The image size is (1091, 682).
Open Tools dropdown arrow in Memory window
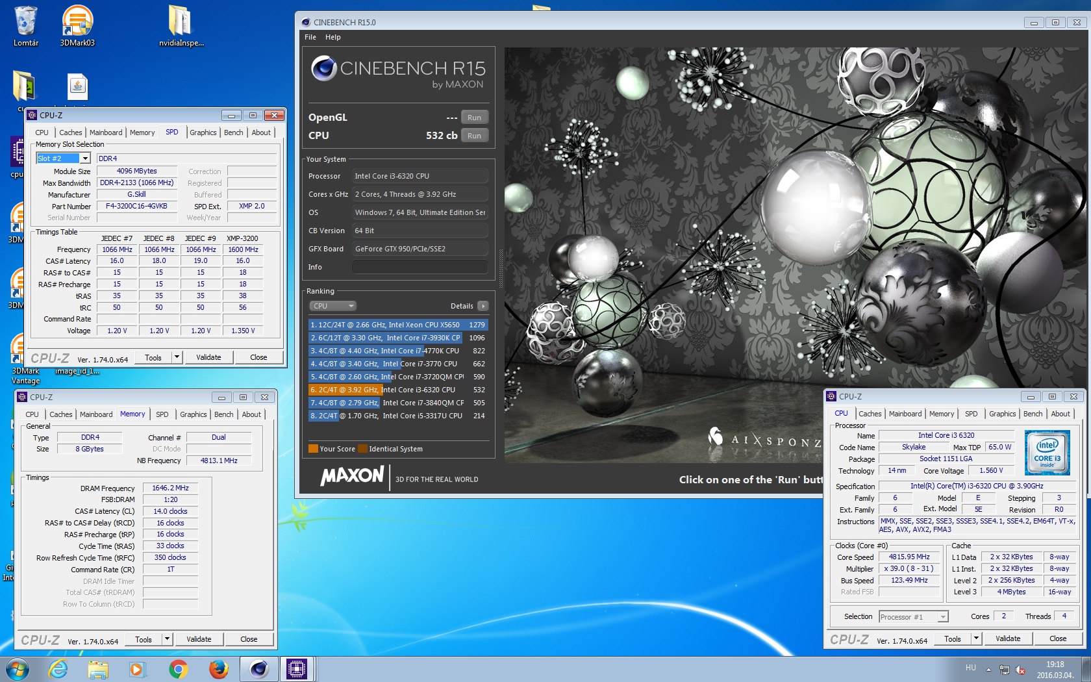(167, 639)
